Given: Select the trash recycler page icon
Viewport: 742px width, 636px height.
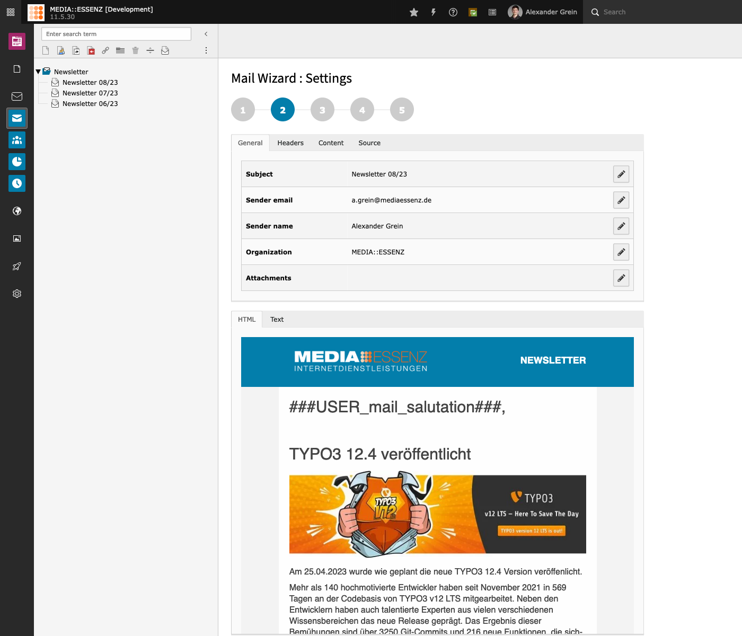Looking at the screenshot, I should coord(135,50).
